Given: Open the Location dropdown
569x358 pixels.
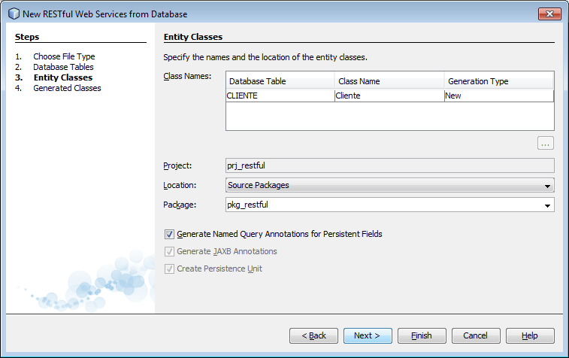Looking at the screenshot, I should pos(389,185).
